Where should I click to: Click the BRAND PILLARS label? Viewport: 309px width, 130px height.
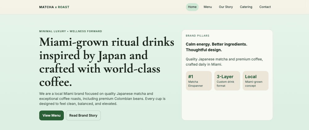197,36
